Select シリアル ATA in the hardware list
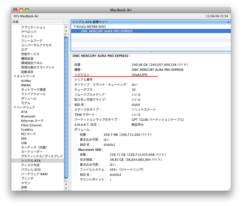This screenshot has width=242, height=206. 38,161
